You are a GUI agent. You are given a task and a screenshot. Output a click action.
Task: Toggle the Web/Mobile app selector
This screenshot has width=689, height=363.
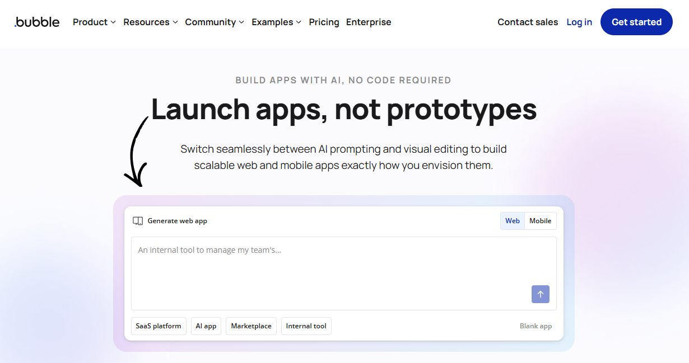coord(528,220)
